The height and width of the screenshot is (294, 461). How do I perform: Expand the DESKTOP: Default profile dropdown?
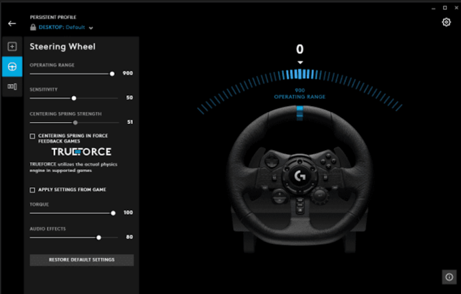point(91,28)
